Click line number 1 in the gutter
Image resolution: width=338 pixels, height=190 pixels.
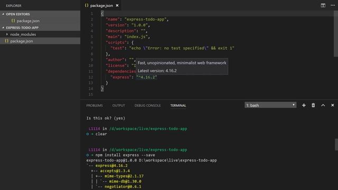click(92, 14)
